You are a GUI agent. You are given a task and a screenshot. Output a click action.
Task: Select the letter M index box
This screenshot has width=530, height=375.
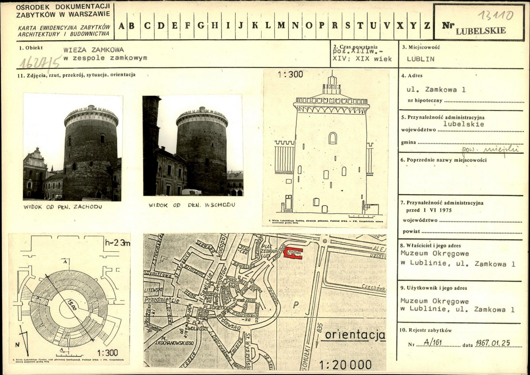tap(281, 25)
